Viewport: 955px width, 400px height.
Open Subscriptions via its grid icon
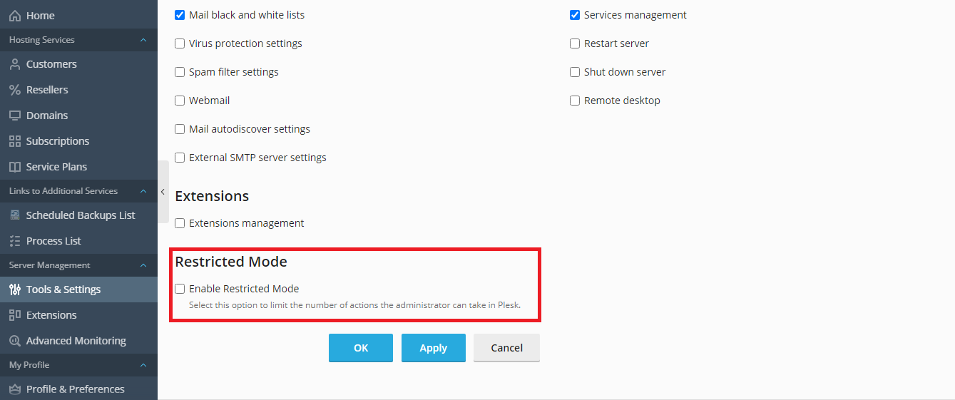(x=14, y=141)
